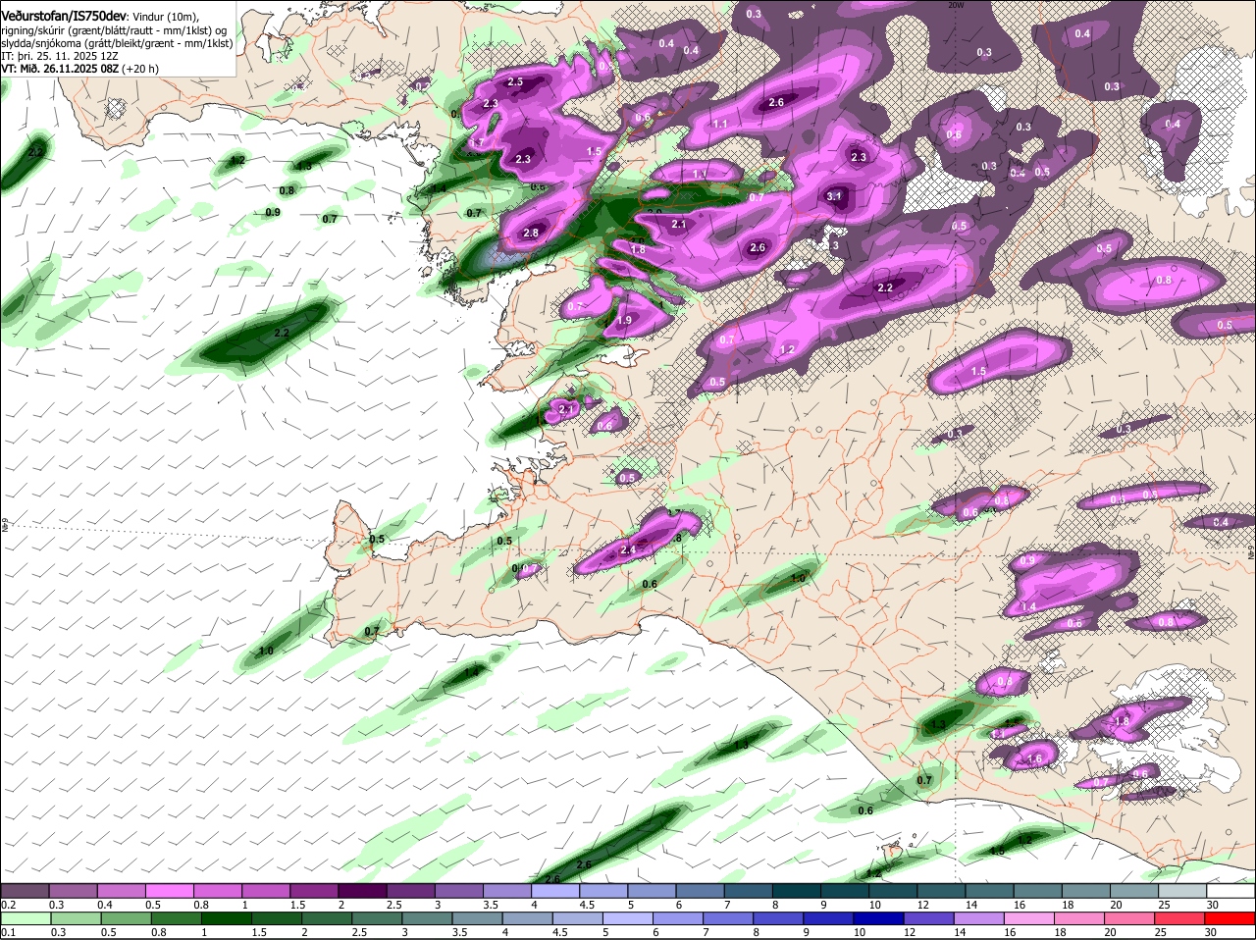The width and height of the screenshot is (1256, 940).
Task: Click the Veðurstofan/IS750dev title text
Action: pyautogui.click(x=64, y=15)
